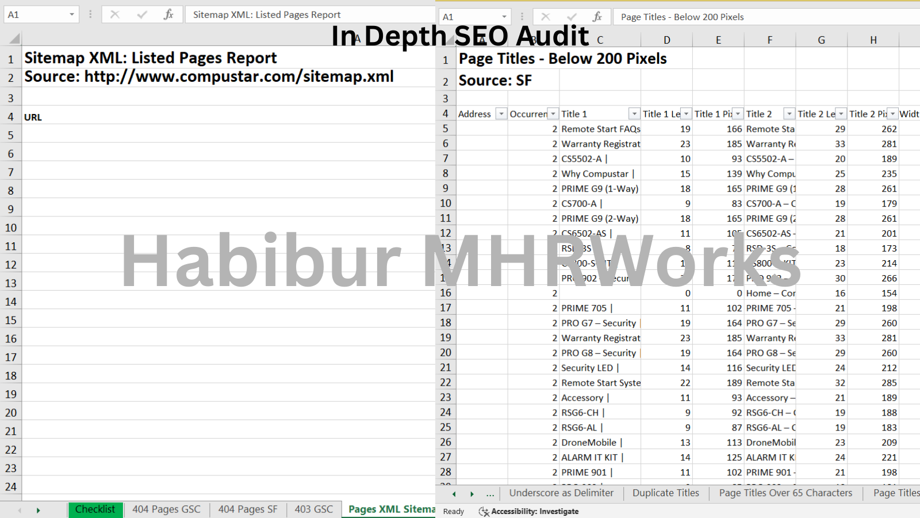Viewport: 920px width, 518px height.
Task: Switch to the Checklist sheet tab
Action: [95, 509]
